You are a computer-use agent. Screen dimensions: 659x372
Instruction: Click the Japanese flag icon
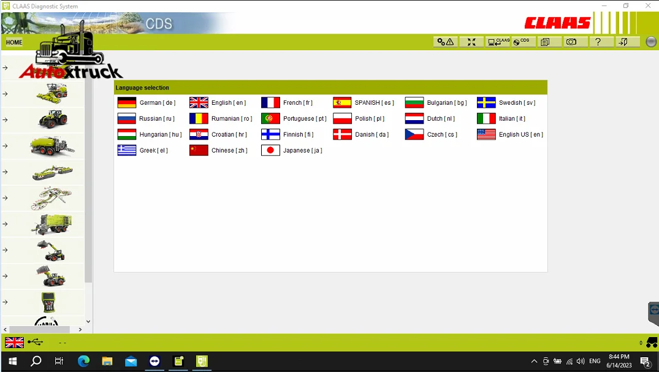(271, 151)
